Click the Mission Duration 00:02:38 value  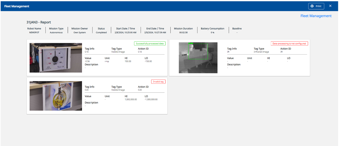183,33
